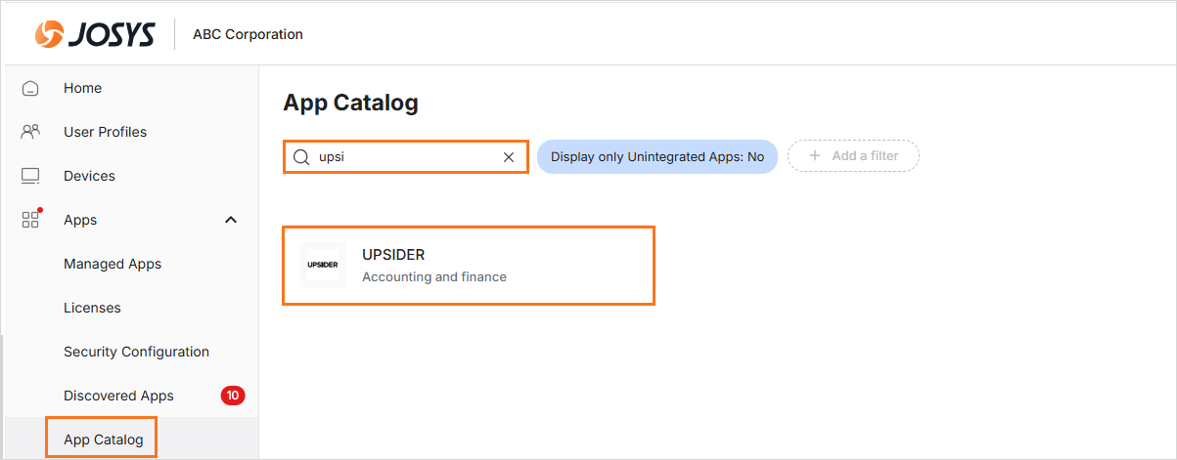The height and width of the screenshot is (460, 1177).
Task: Click the Josys logo
Action: pyautogui.click(x=94, y=34)
